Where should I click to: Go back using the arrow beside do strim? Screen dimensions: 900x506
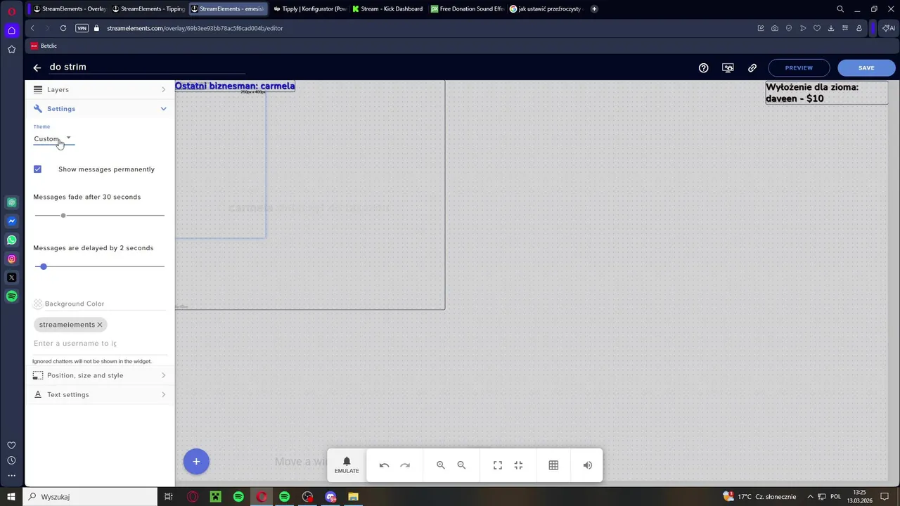tap(37, 67)
